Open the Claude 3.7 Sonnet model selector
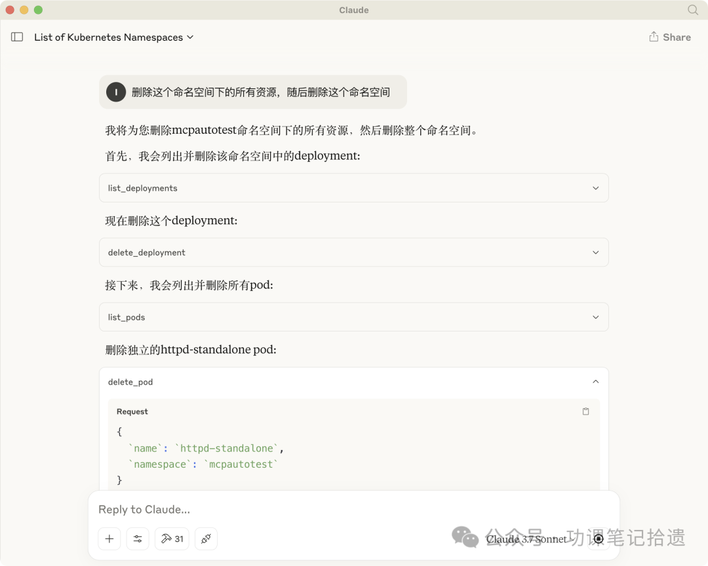The height and width of the screenshot is (566, 708). click(526, 538)
